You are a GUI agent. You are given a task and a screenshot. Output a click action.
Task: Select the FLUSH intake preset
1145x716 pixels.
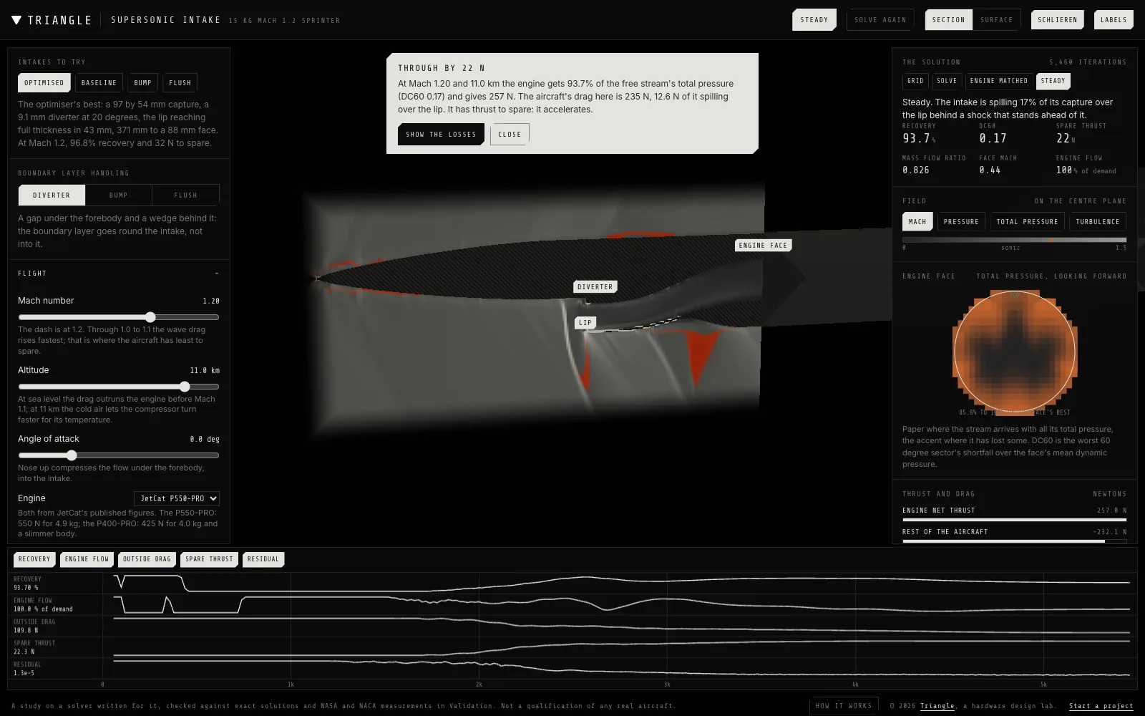pos(180,83)
